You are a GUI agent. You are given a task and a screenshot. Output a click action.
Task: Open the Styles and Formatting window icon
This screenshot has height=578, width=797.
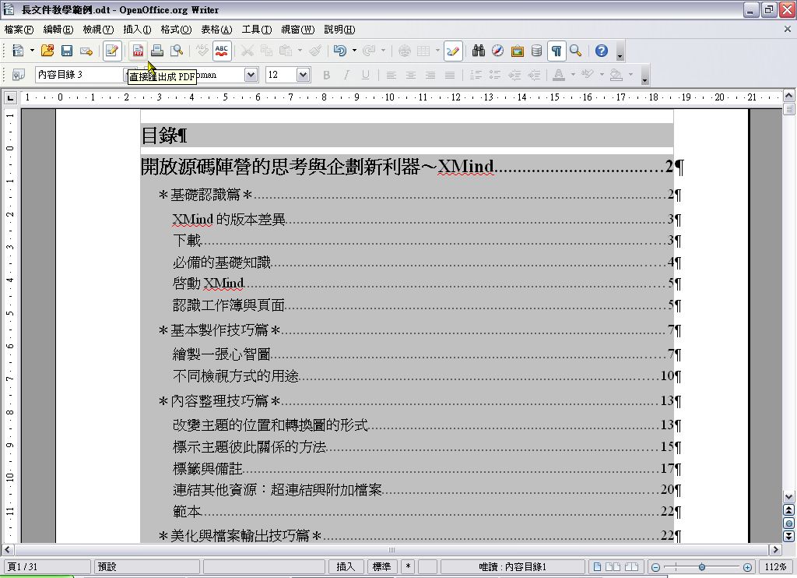click(x=19, y=75)
